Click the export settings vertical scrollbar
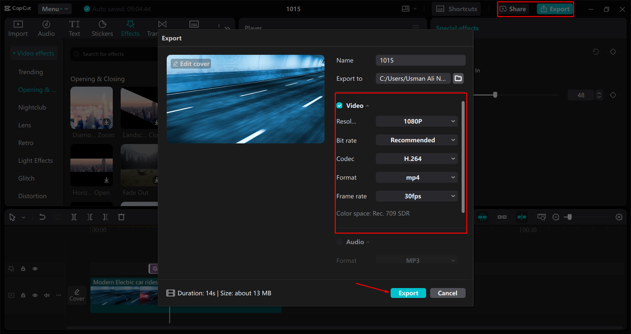This screenshot has height=334, width=631. click(x=463, y=157)
